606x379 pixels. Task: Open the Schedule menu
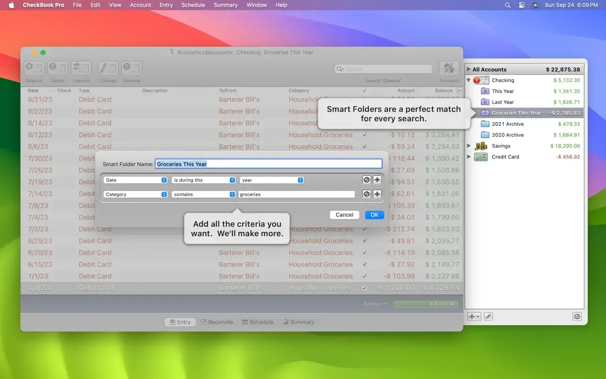click(193, 5)
